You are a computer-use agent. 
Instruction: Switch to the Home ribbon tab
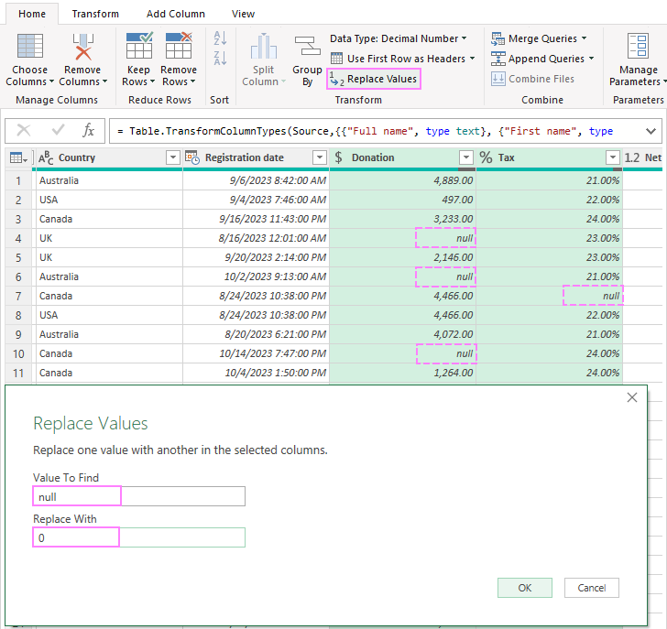(32, 14)
